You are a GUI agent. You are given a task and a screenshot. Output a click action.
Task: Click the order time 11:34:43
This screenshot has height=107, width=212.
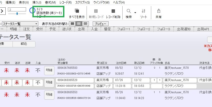[x=120, y=98]
